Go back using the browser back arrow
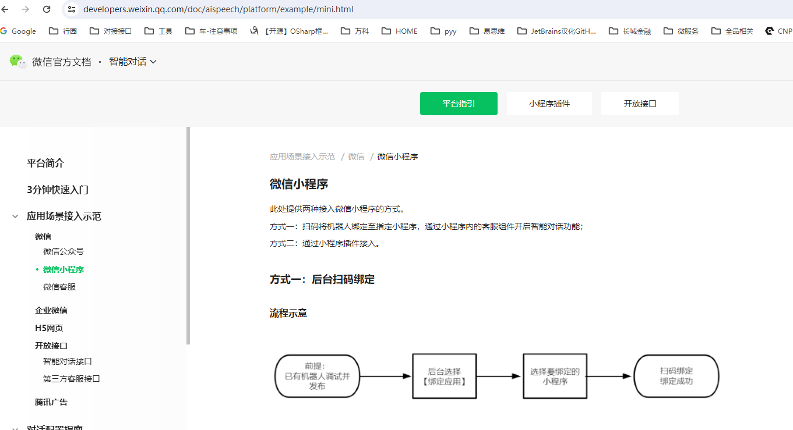Screen dimensions: 793x430 pyautogui.click(x=5, y=9)
